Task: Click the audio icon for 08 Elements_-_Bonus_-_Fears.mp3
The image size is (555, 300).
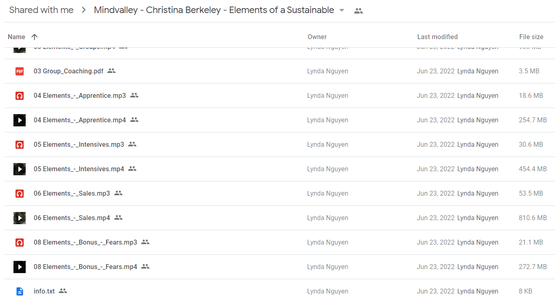Action: 20,243
